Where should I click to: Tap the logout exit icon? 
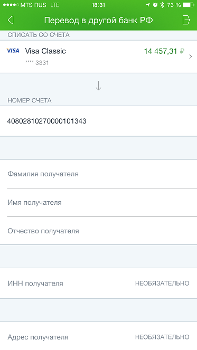click(186, 20)
